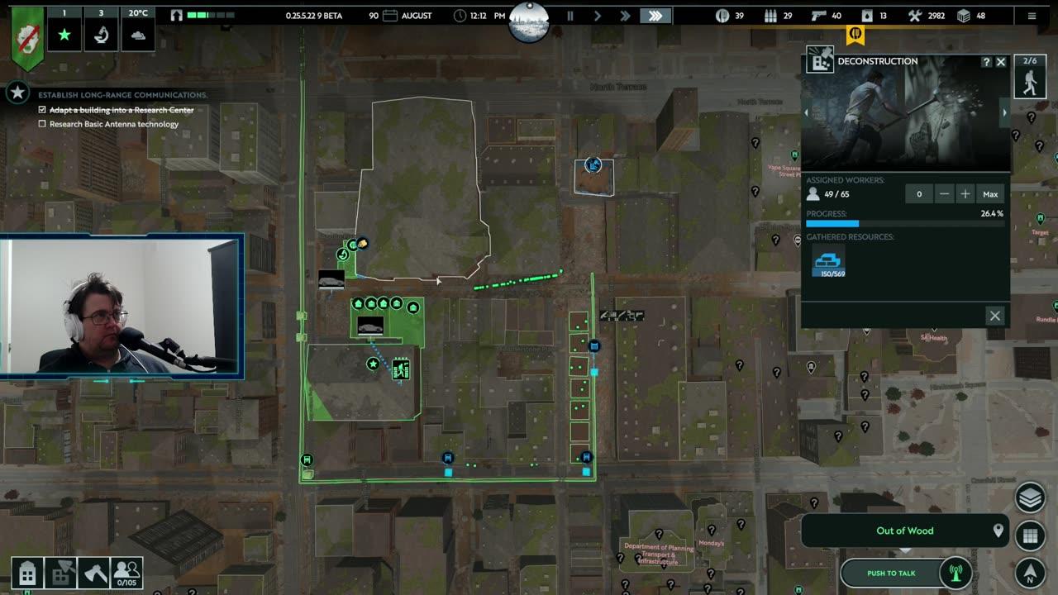
Task: Select the vehicle thumbnail in the housing zone
Action: pyautogui.click(x=370, y=326)
